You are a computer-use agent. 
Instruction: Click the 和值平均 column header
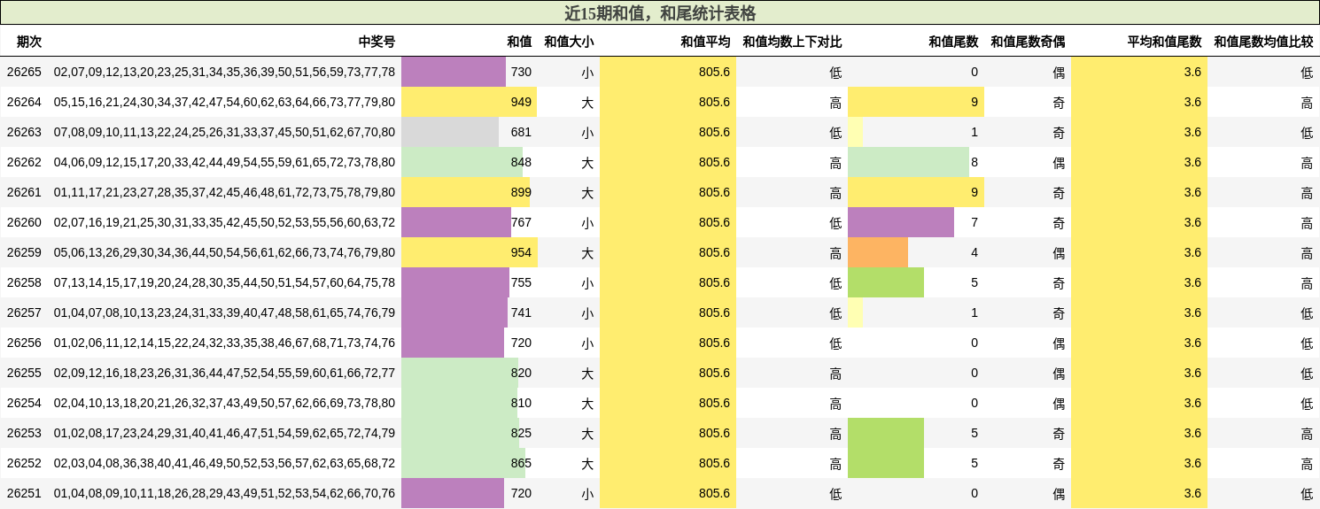point(705,42)
